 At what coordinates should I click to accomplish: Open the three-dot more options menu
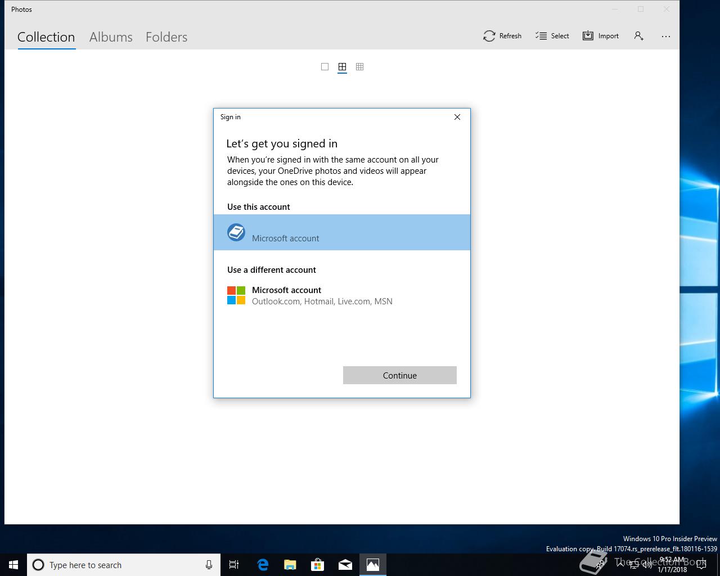pyautogui.click(x=666, y=36)
